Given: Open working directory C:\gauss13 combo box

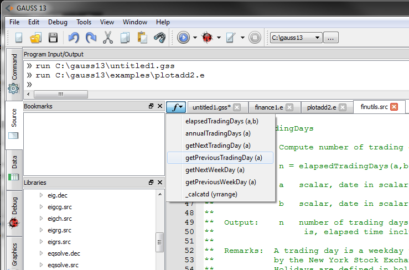Looking at the screenshot, I should coord(296,38).
